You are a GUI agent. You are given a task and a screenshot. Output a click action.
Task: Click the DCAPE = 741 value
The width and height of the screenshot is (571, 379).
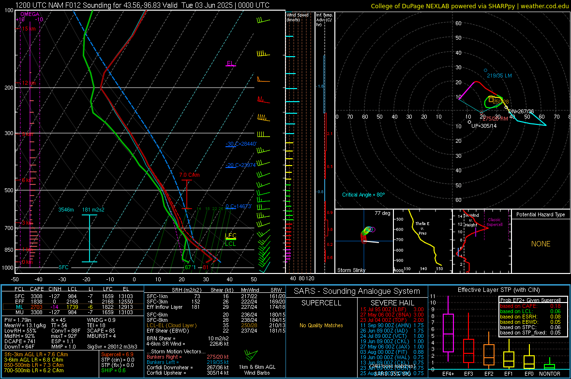tap(20, 341)
